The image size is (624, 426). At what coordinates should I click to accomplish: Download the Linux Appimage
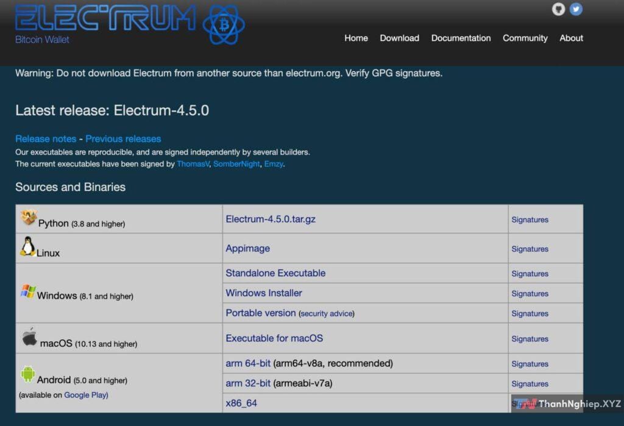pos(247,248)
